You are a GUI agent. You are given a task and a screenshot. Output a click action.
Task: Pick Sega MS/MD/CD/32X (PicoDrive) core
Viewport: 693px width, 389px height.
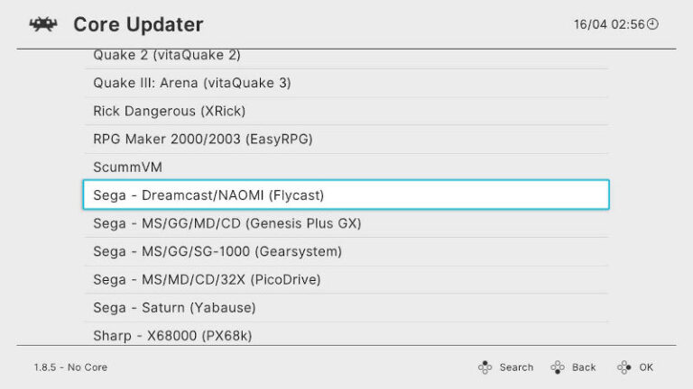(207, 279)
